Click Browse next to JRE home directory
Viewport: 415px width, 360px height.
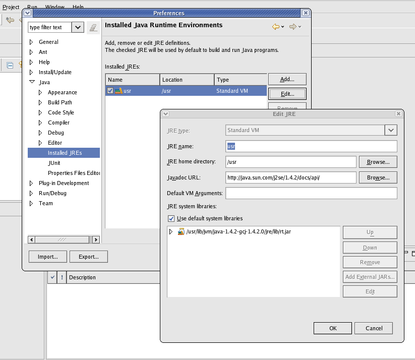pos(378,162)
